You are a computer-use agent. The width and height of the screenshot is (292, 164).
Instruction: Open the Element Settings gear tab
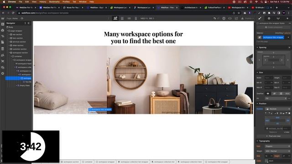[x=269, y=18]
